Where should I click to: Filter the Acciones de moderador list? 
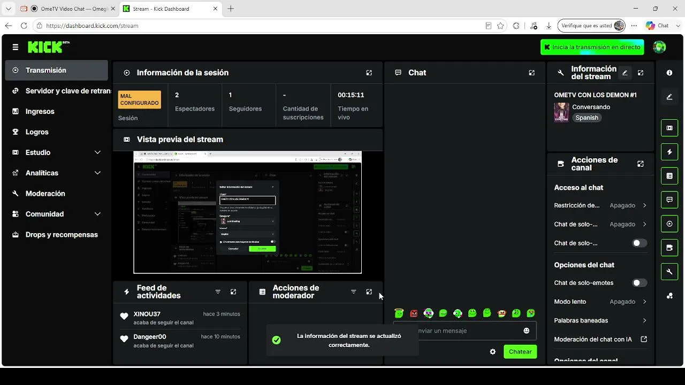[x=353, y=292]
